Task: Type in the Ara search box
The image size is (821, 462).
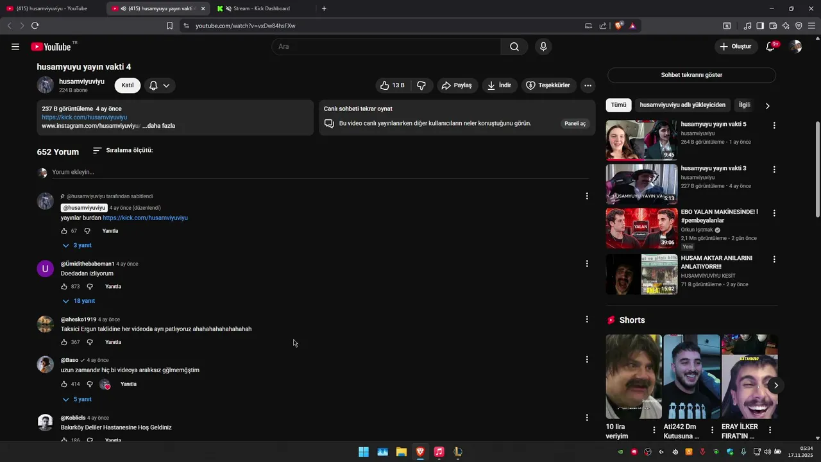Action: [x=386, y=46]
